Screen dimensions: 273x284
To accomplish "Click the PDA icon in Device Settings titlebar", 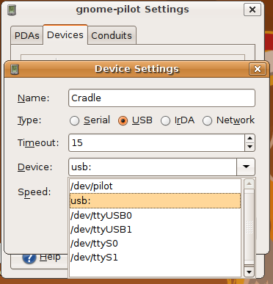I will coord(15,70).
